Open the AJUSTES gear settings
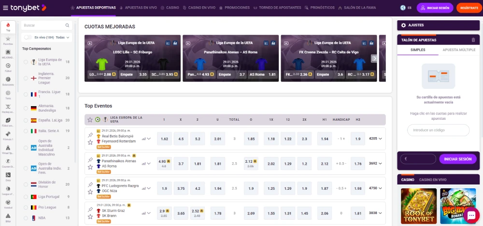 pyautogui.click(x=403, y=25)
